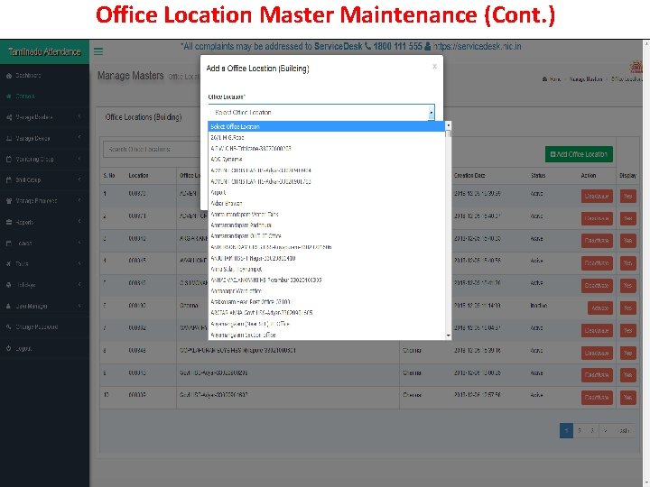Click the Search Office Locations field

[153, 149]
